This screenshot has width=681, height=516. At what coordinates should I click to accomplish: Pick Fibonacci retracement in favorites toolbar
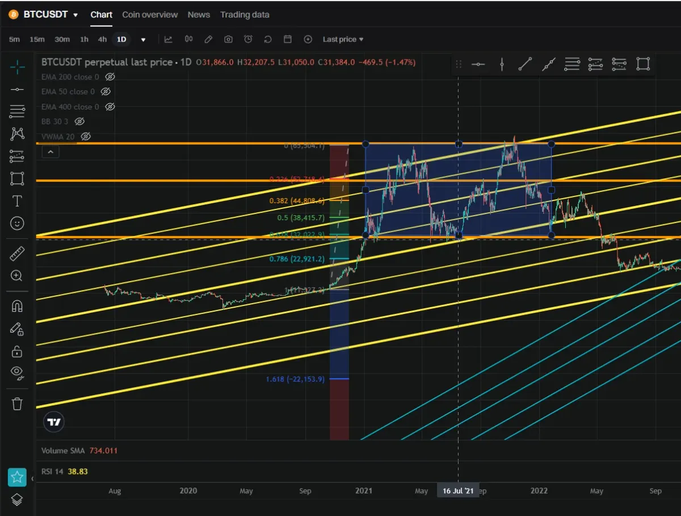[x=572, y=64]
